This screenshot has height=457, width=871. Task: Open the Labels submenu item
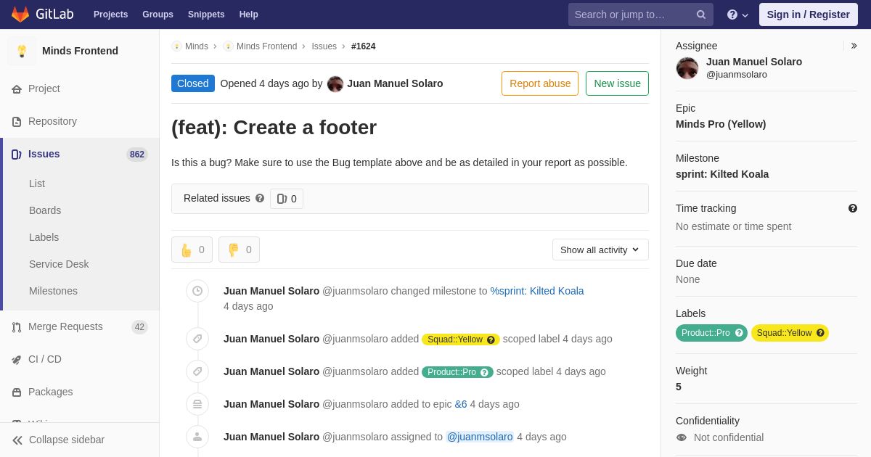44,237
